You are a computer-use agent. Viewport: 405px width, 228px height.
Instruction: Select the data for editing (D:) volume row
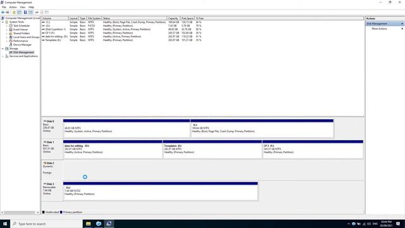pos(121,37)
